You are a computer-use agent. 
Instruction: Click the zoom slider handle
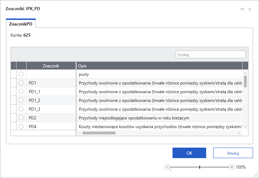pos(199,167)
